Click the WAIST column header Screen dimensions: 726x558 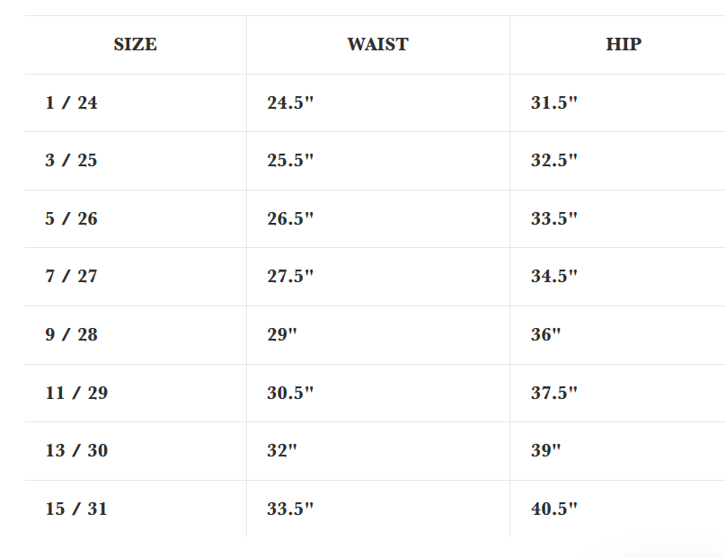point(377,45)
